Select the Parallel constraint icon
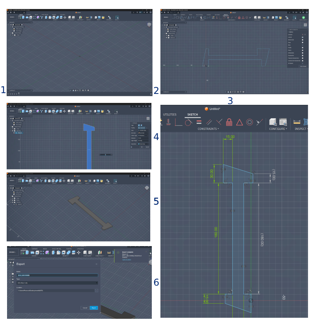 pyautogui.click(x=209, y=122)
